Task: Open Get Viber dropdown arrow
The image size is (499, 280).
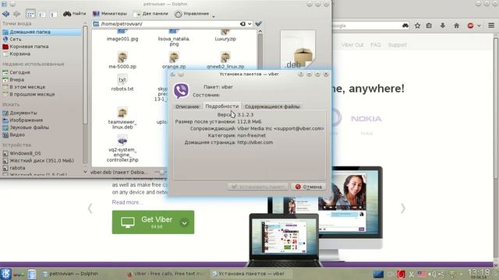Action: pos(184,223)
